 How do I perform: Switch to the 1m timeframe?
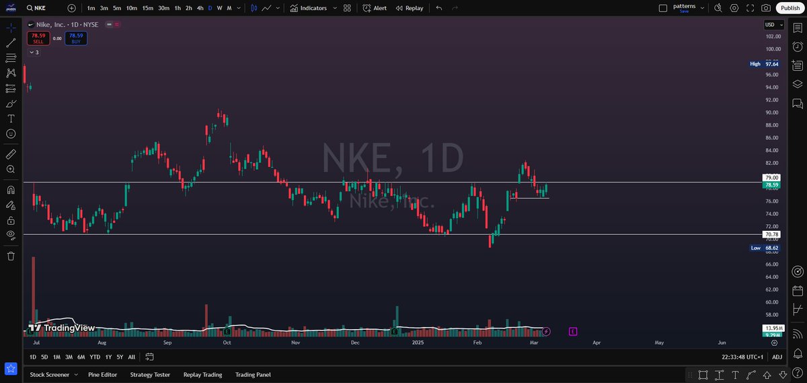[91, 8]
